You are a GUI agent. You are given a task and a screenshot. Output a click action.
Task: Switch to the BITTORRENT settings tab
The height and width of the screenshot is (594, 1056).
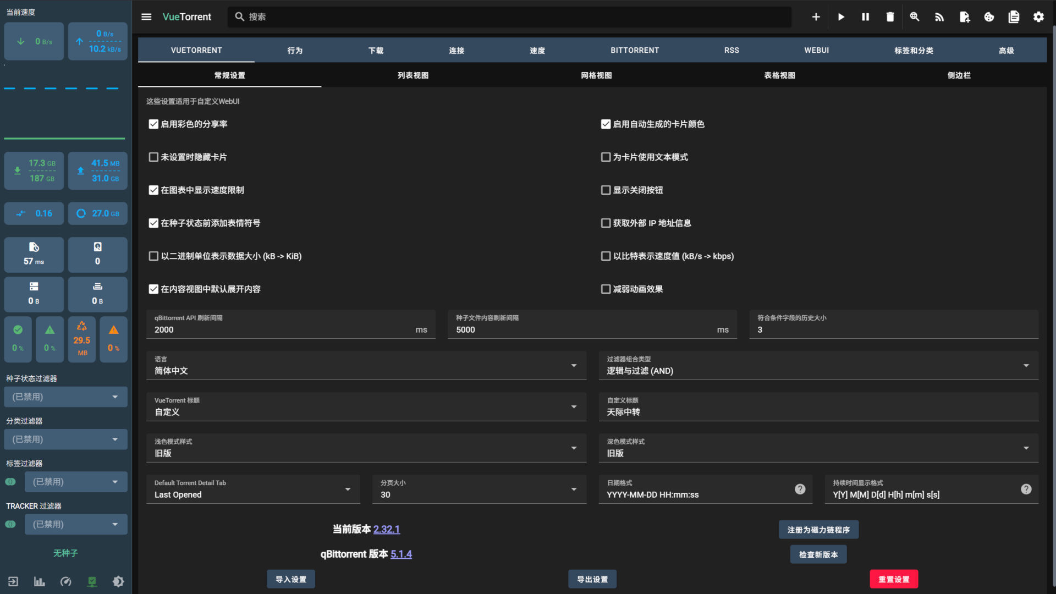coord(634,50)
